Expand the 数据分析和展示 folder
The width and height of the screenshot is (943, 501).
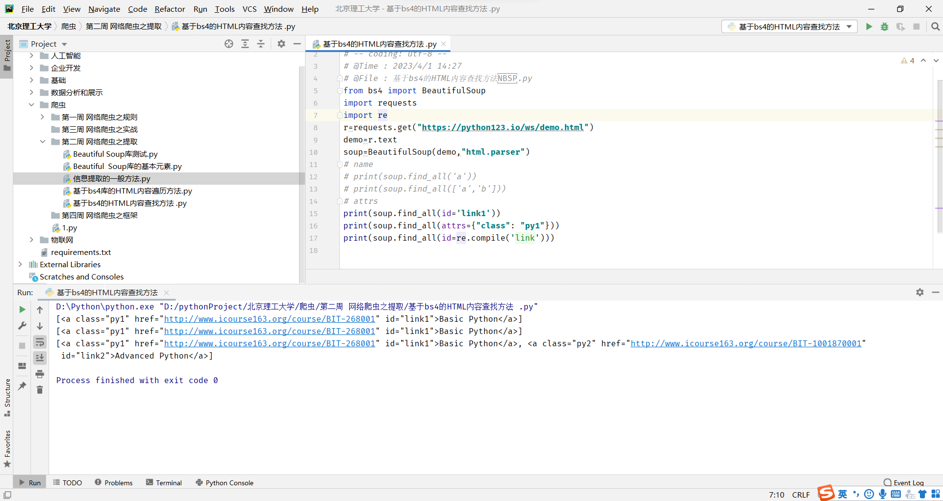(x=31, y=92)
